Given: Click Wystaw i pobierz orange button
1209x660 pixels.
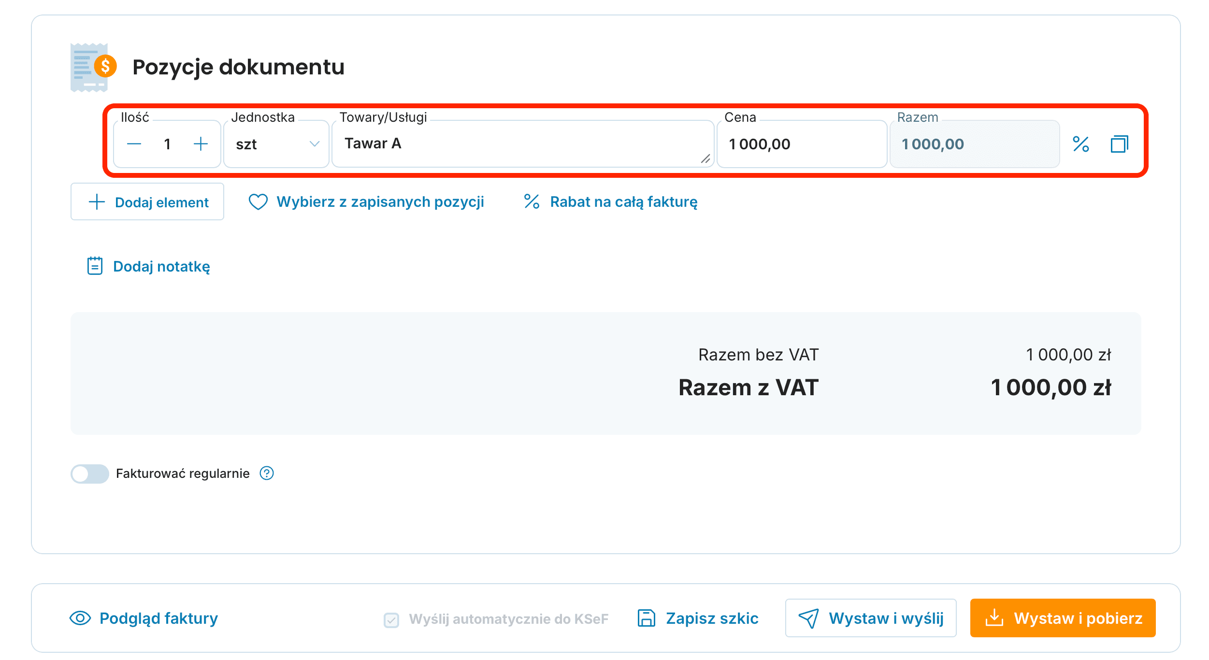Looking at the screenshot, I should [1063, 618].
